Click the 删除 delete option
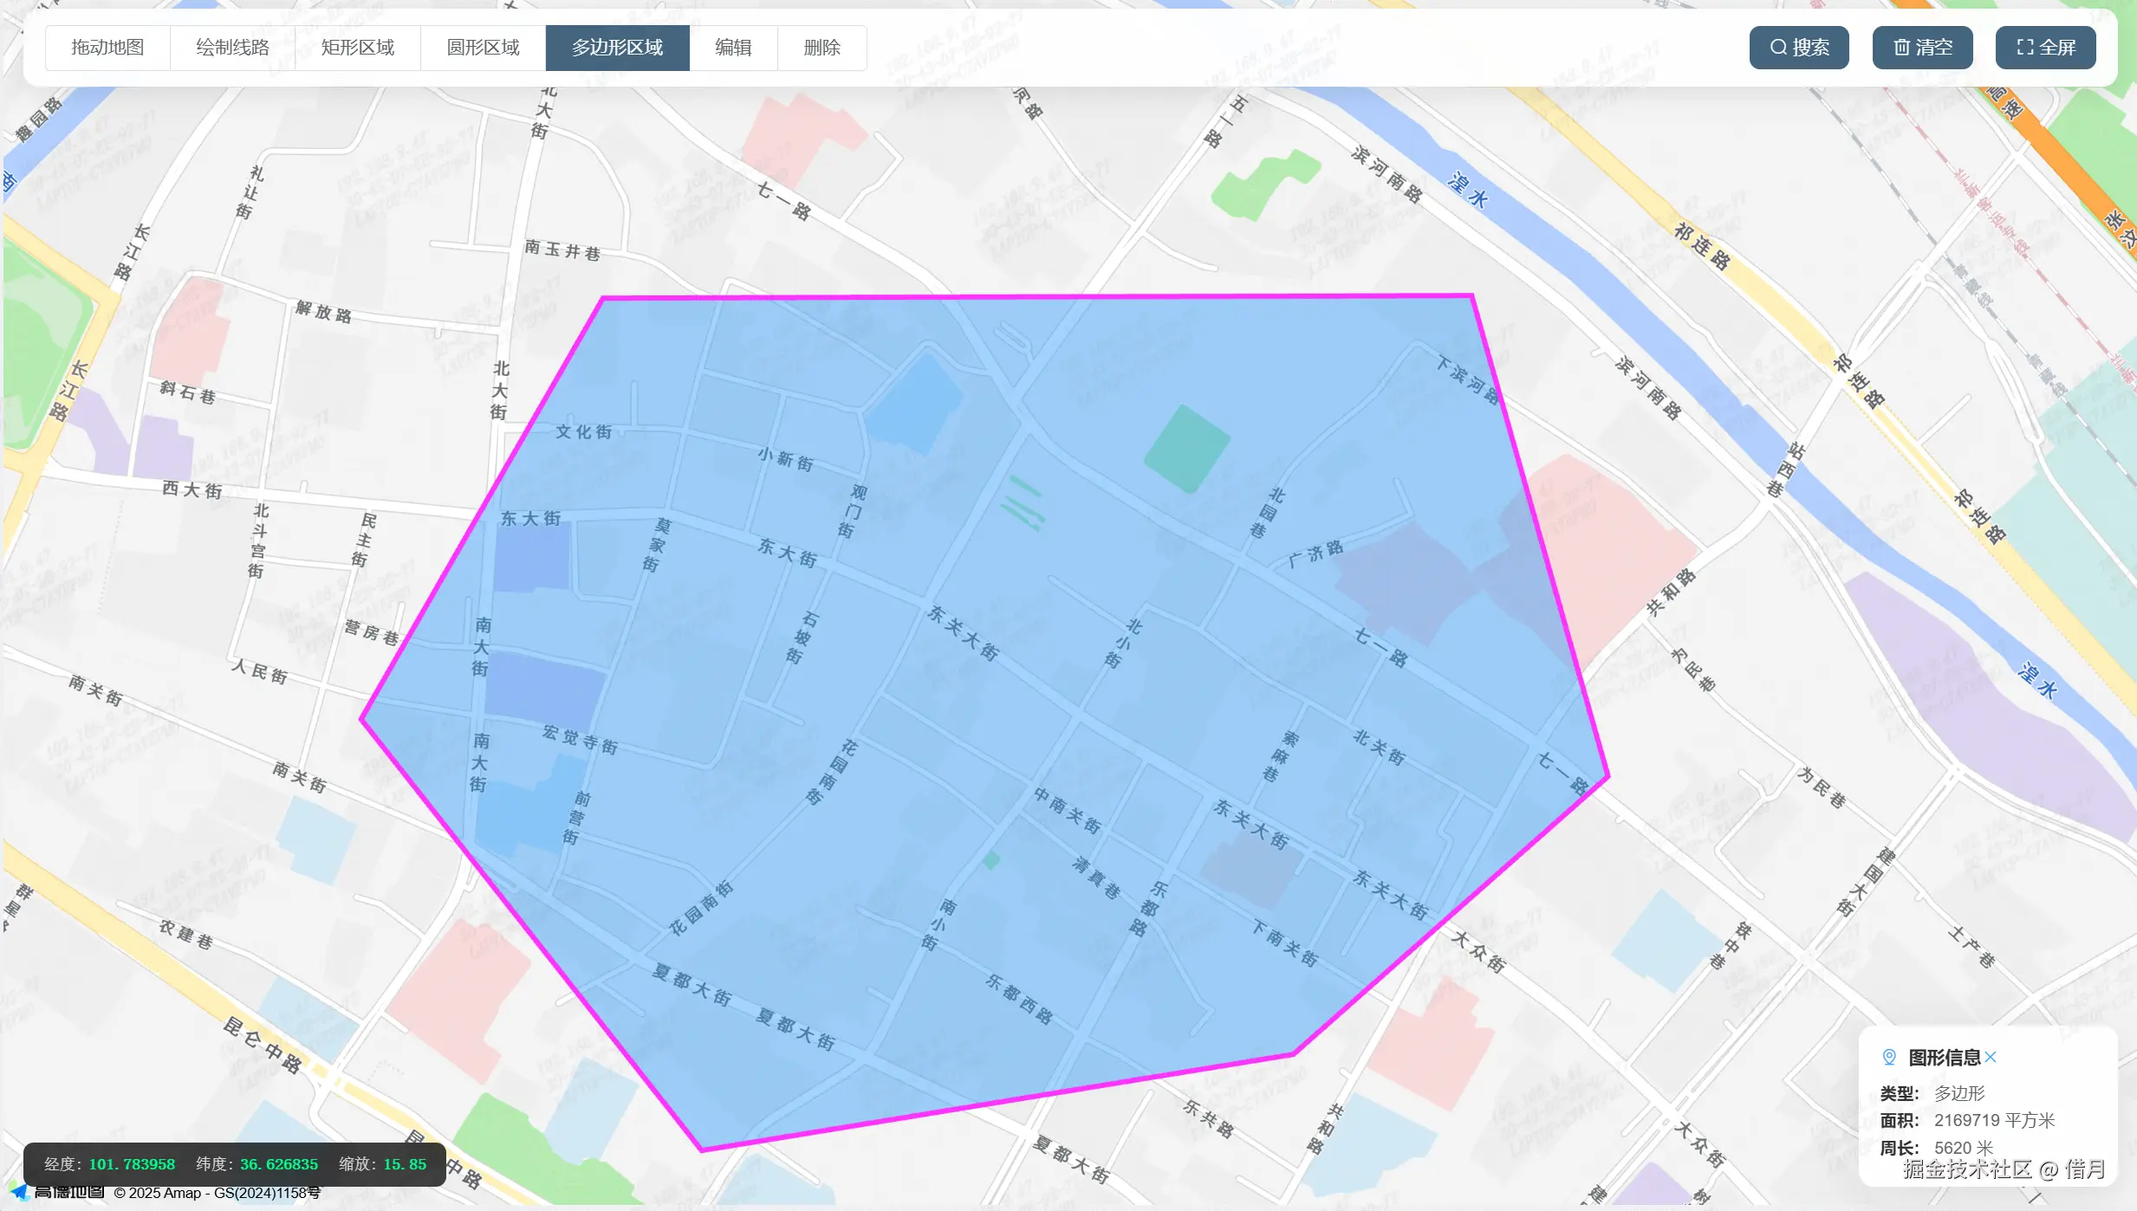Viewport: 2137px width, 1211px height. pyautogui.click(x=822, y=48)
